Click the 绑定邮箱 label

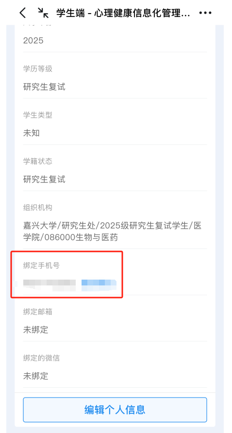point(37,312)
